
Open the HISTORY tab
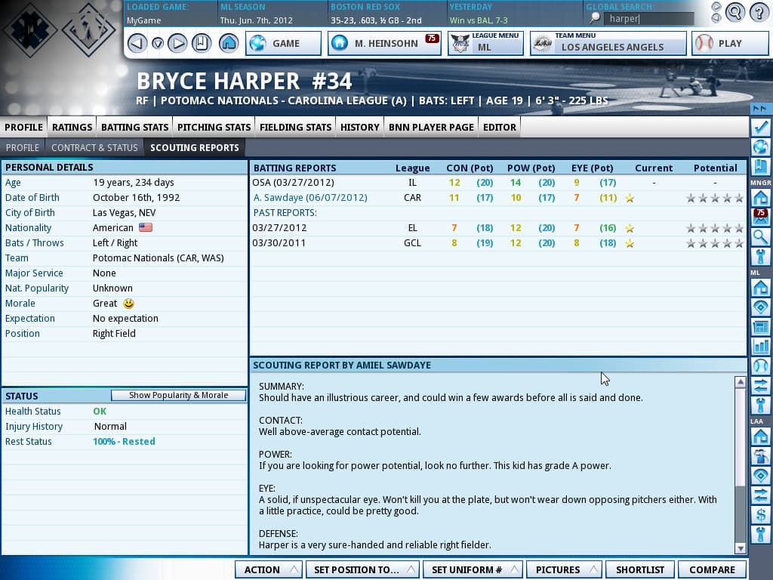coord(360,127)
